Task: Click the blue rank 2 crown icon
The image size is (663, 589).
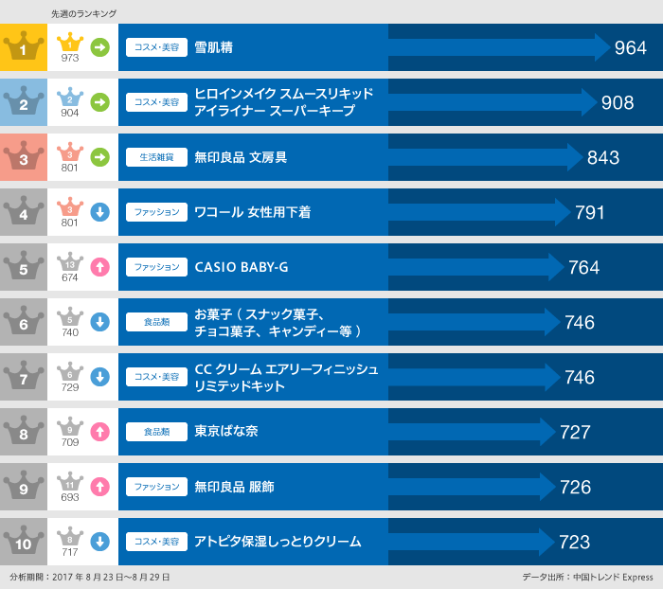Action: [24, 101]
